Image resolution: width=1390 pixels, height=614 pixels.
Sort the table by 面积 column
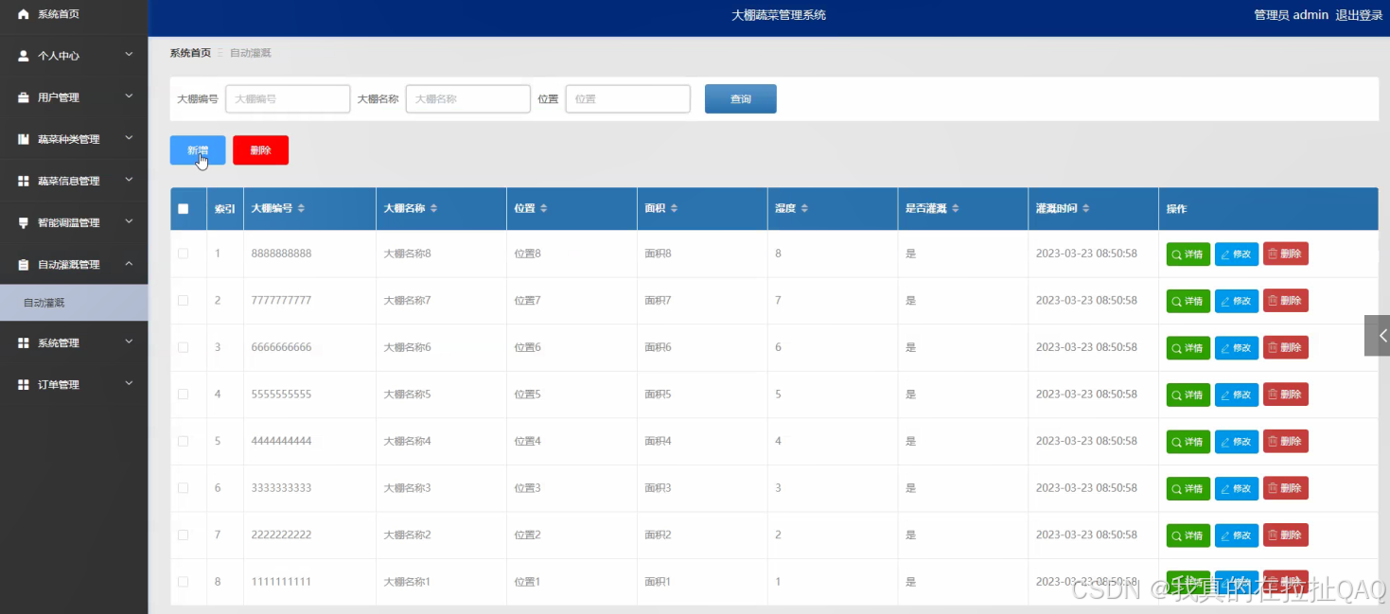click(x=674, y=208)
